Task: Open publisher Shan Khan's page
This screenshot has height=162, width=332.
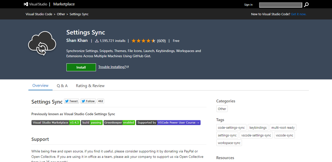Action: (x=77, y=41)
